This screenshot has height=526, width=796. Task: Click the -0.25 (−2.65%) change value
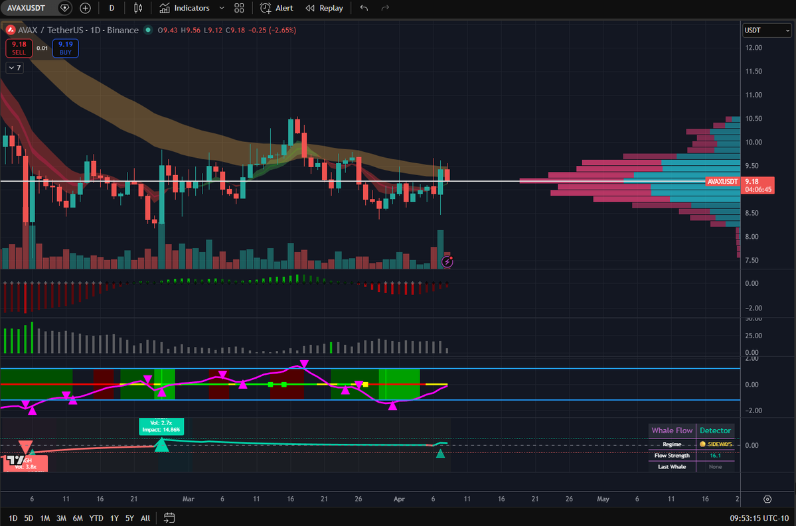pos(272,30)
